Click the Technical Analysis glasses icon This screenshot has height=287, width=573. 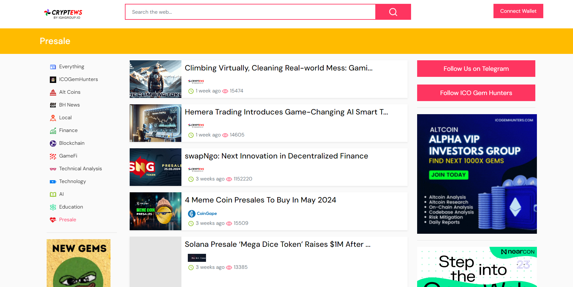53,169
